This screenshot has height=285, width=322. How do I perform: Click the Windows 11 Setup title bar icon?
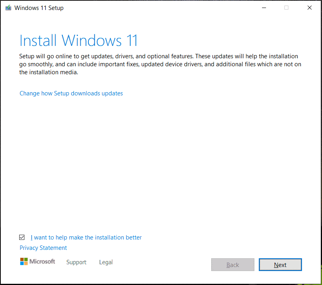point(8,8)
